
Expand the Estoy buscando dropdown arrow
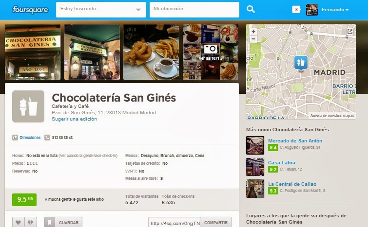click(x=138, y=10)
